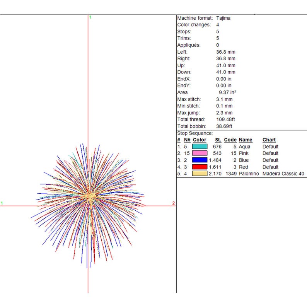Click the 'EndY:' label

[x=184, y=85]
